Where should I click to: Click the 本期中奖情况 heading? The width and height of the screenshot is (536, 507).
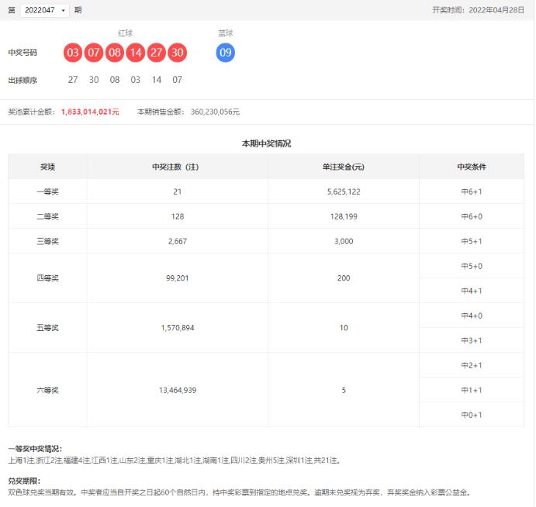267,143
